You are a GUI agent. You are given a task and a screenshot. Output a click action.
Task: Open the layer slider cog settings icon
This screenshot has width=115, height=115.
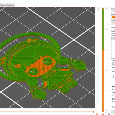[x=109, y=114]
